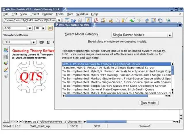The height and width of the screenshot is (135, 184).
Task: Click the Sum sigma icon
Action: pos(48,42)
